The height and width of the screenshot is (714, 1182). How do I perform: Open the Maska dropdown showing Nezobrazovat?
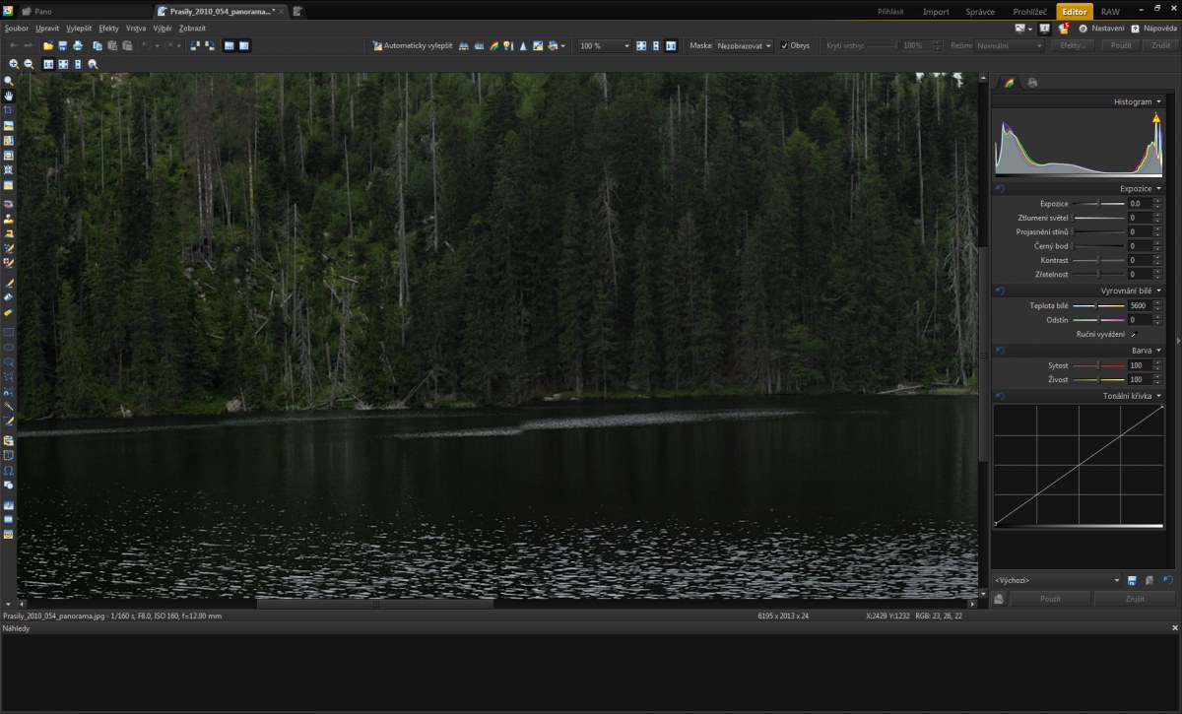pos(745,46)
